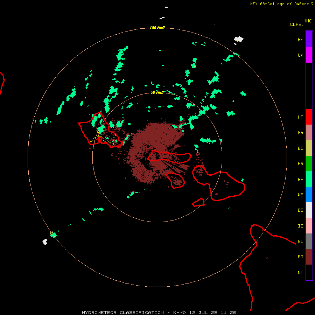
Task: Click the IC legend label
Action: click(301, 226)
